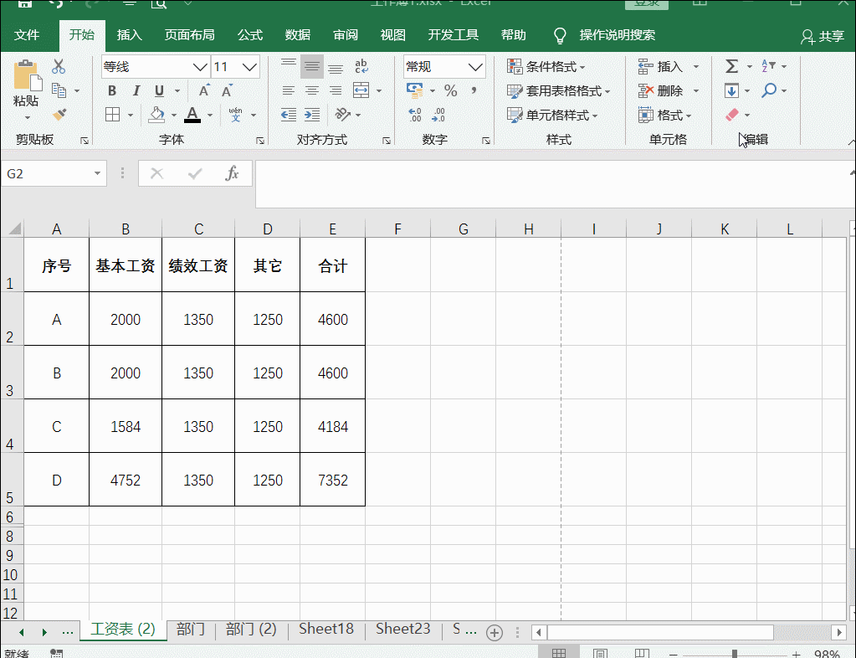The image size is (856, 658).
Task: Open the font name dropdown
Action: point(200,67)
